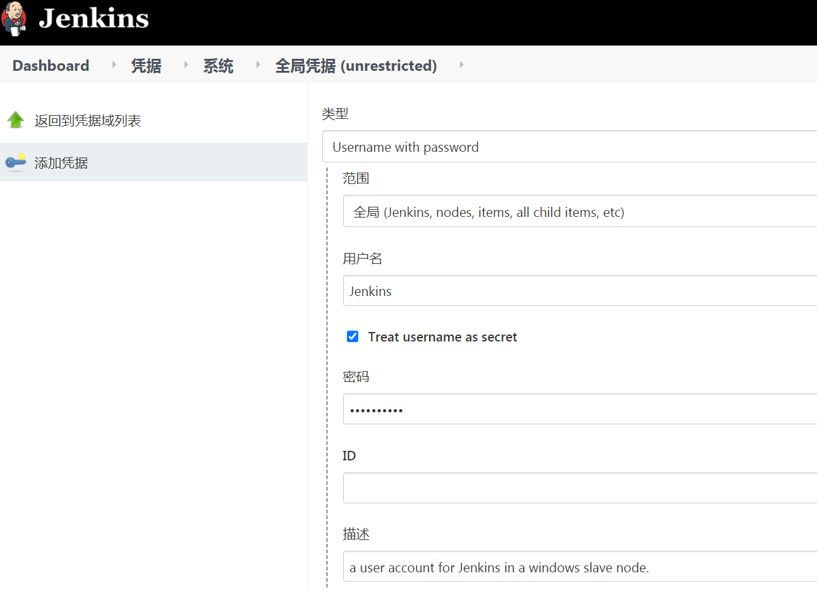Go to Dashboard breadcrumb
Image resolution: width=817 pixels, height=590 pixels.
pyautogui.click(x=51, y=66)
